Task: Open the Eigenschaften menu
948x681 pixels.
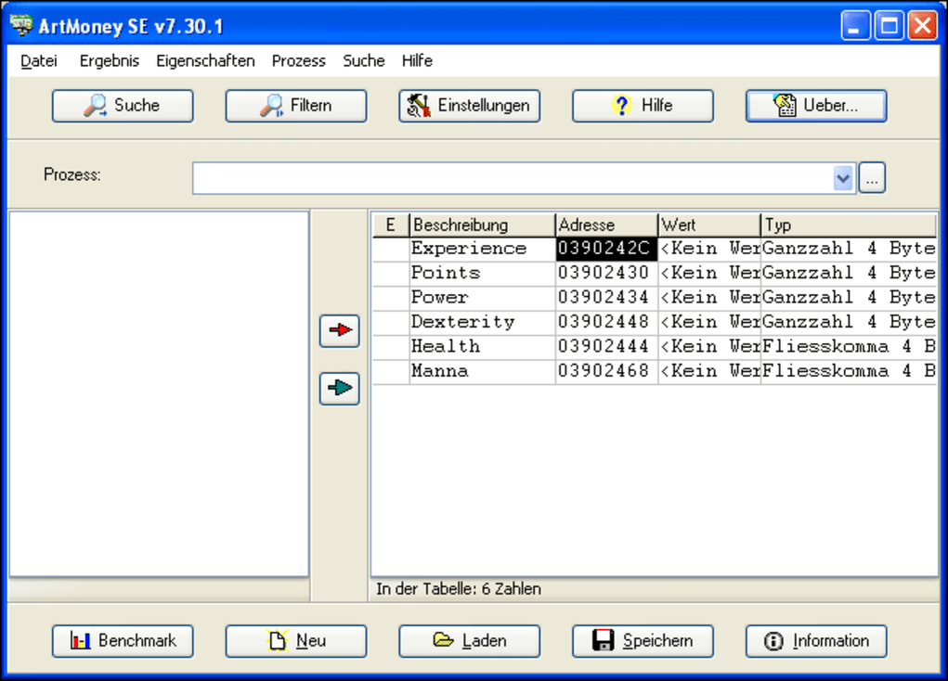Action: coord(205,61)
